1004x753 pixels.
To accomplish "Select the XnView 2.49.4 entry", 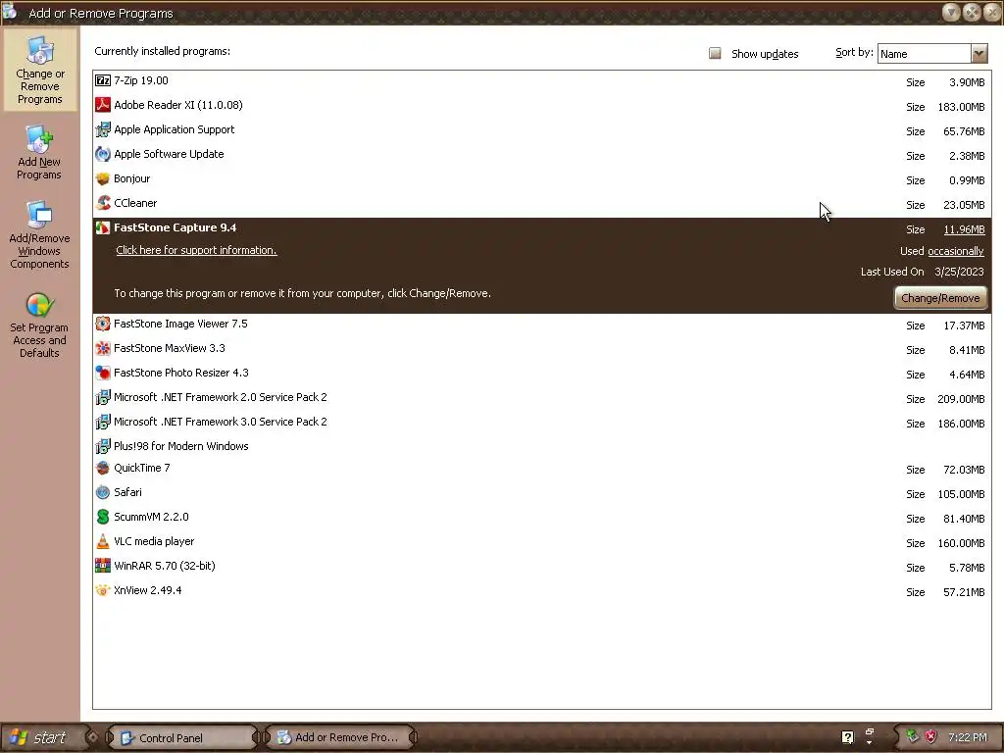I will 541,591.
